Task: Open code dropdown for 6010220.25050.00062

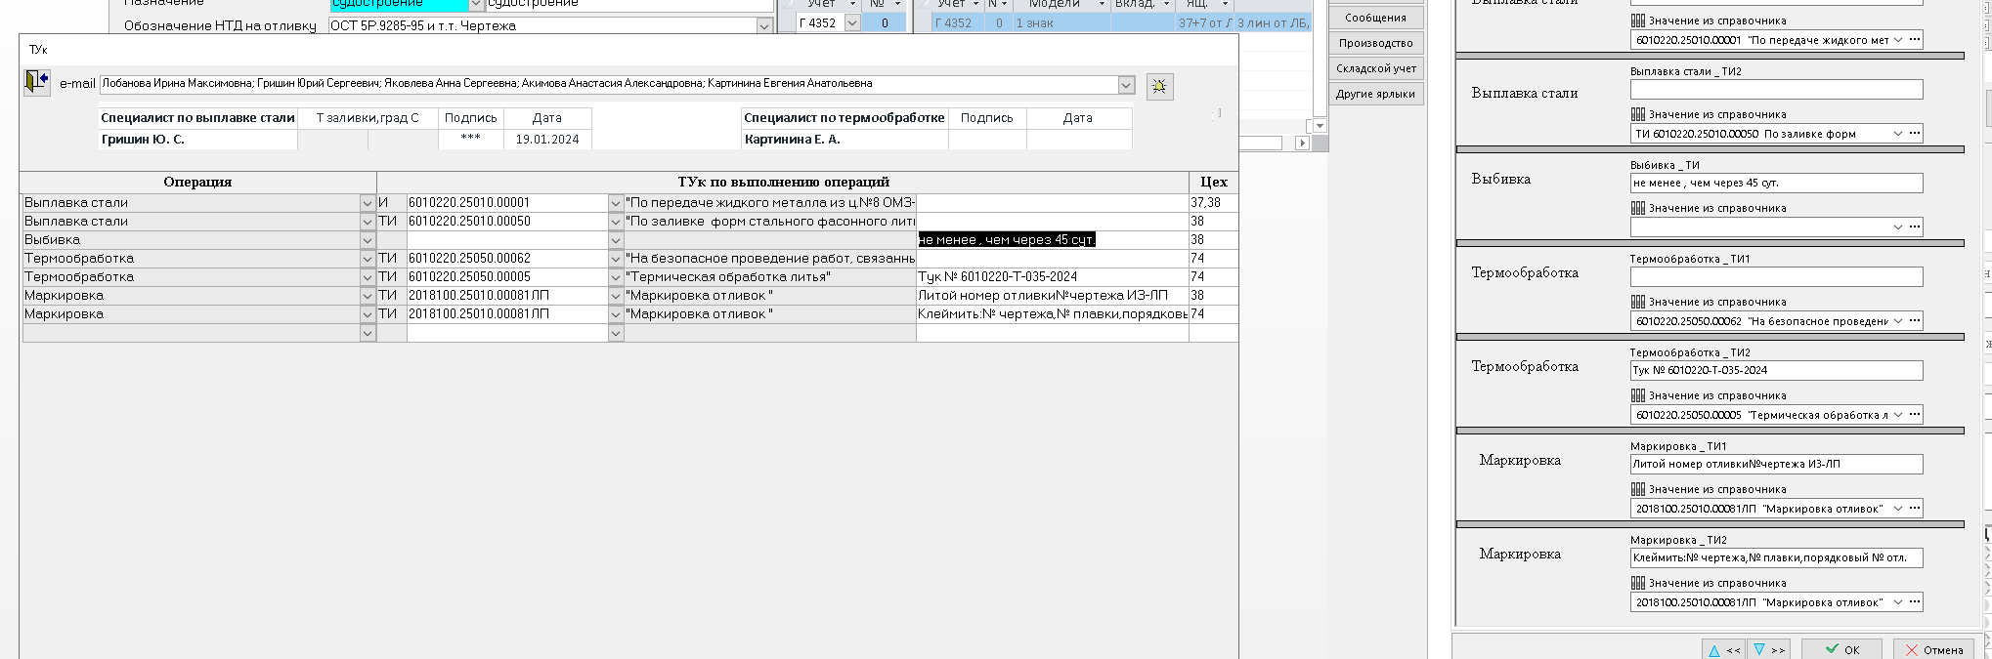Action: pos(616,259)
